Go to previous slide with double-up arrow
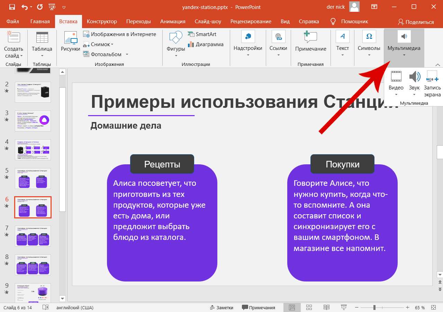 tap(440, 282)
